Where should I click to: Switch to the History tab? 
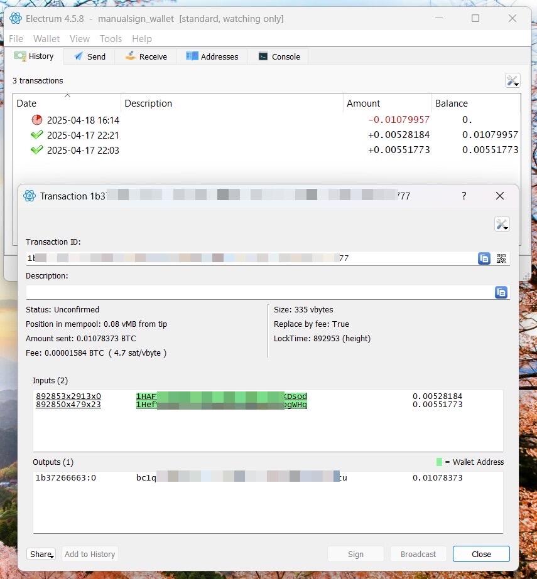(x=34, y=56)
